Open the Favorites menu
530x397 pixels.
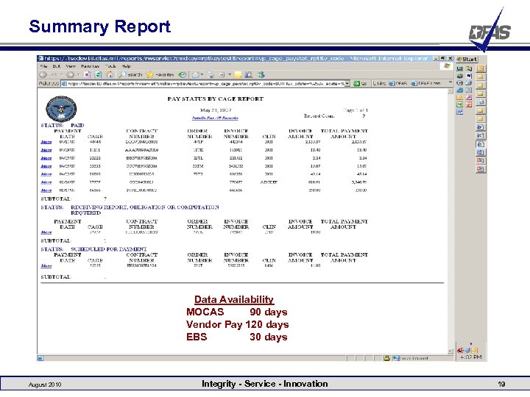[x=90, y=66]
